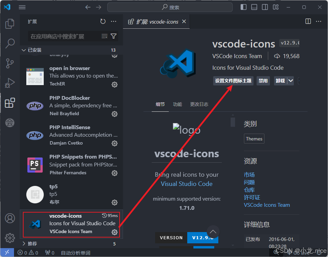The height and width of the screenshot is (257, 328).
Task: Switch to the 功能 tab
Action: coord(177,104)
